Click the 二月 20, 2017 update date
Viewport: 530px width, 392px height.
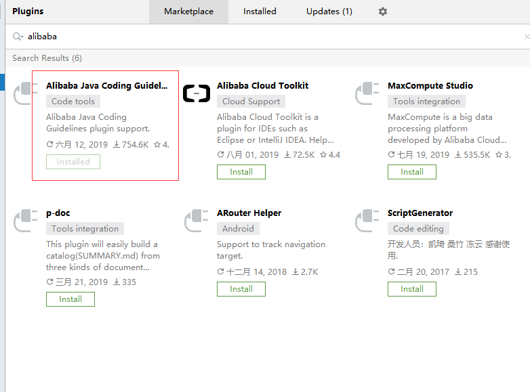tap(418, 272)
